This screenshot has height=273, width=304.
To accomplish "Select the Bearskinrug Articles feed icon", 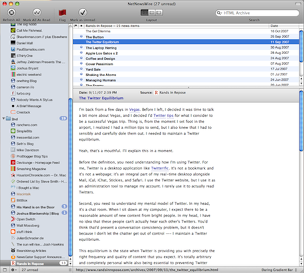I will click(13, 250).
